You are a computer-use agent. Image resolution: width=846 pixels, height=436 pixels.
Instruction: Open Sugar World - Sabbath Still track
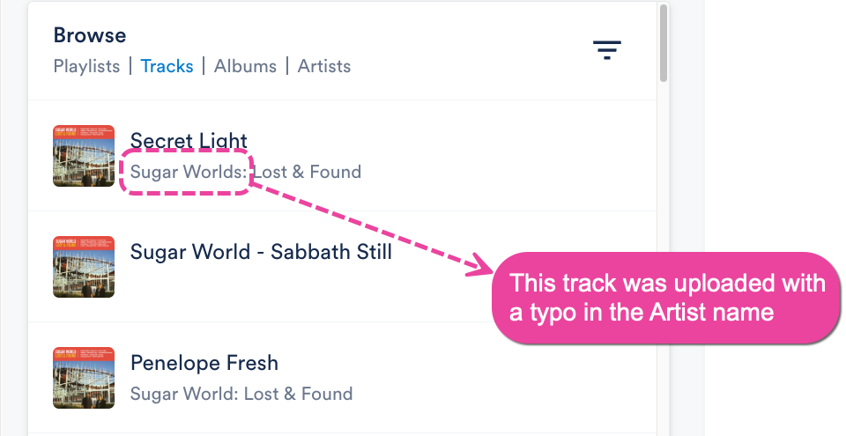261,252
